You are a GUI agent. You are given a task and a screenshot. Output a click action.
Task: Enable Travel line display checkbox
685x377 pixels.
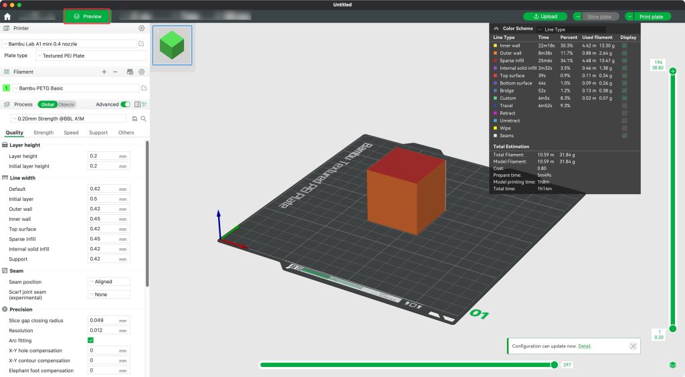[624, 106]
